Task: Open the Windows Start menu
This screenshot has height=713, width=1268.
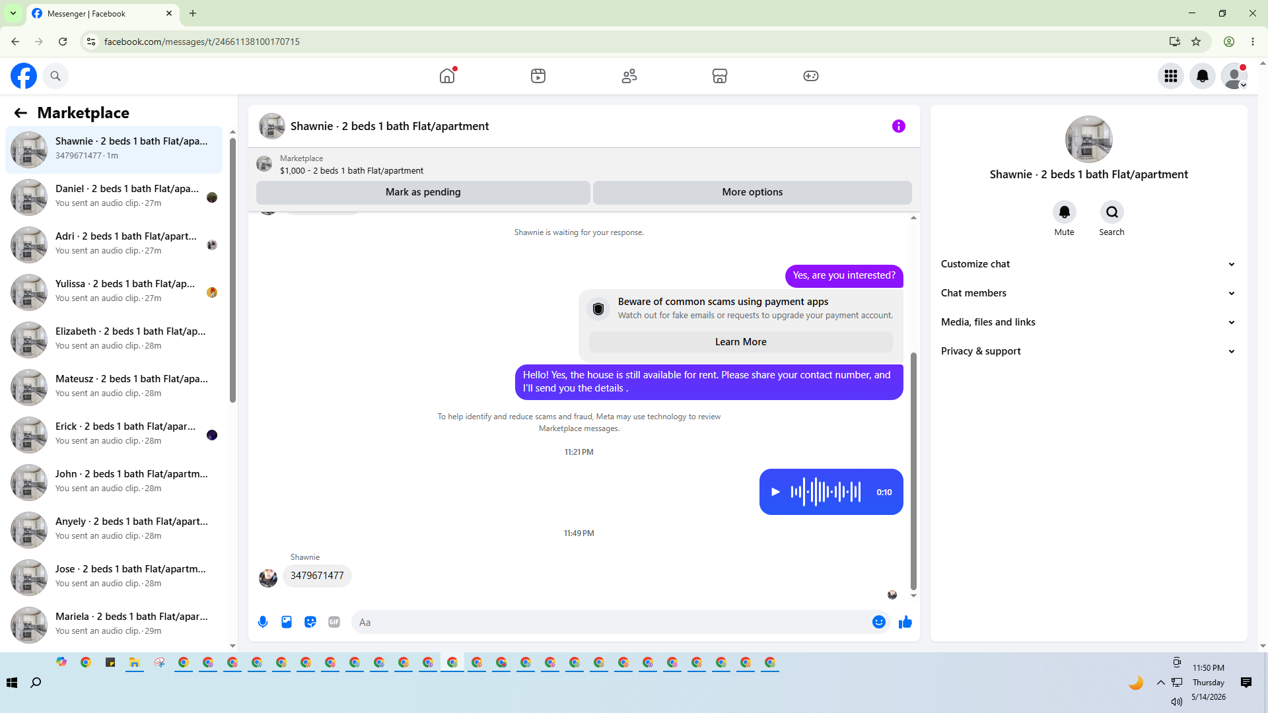Action: point(12,683)
